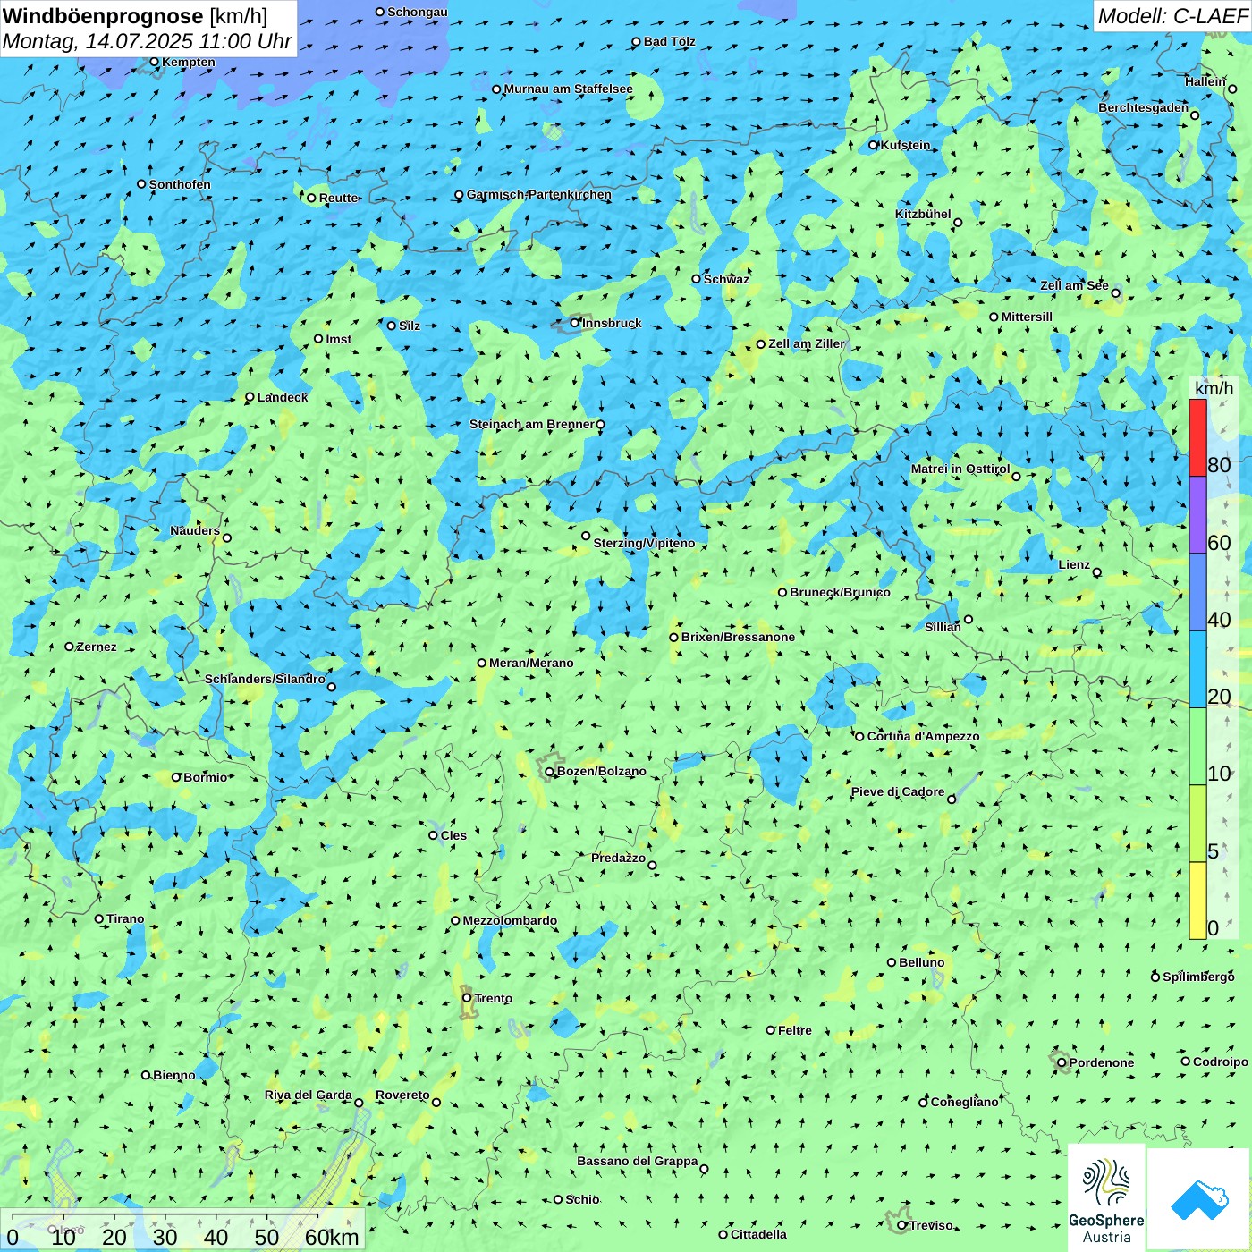Click the 'Bienno' label
The height and width of the screenshot is (1252, 1252).
click(x=173, y=1075)
